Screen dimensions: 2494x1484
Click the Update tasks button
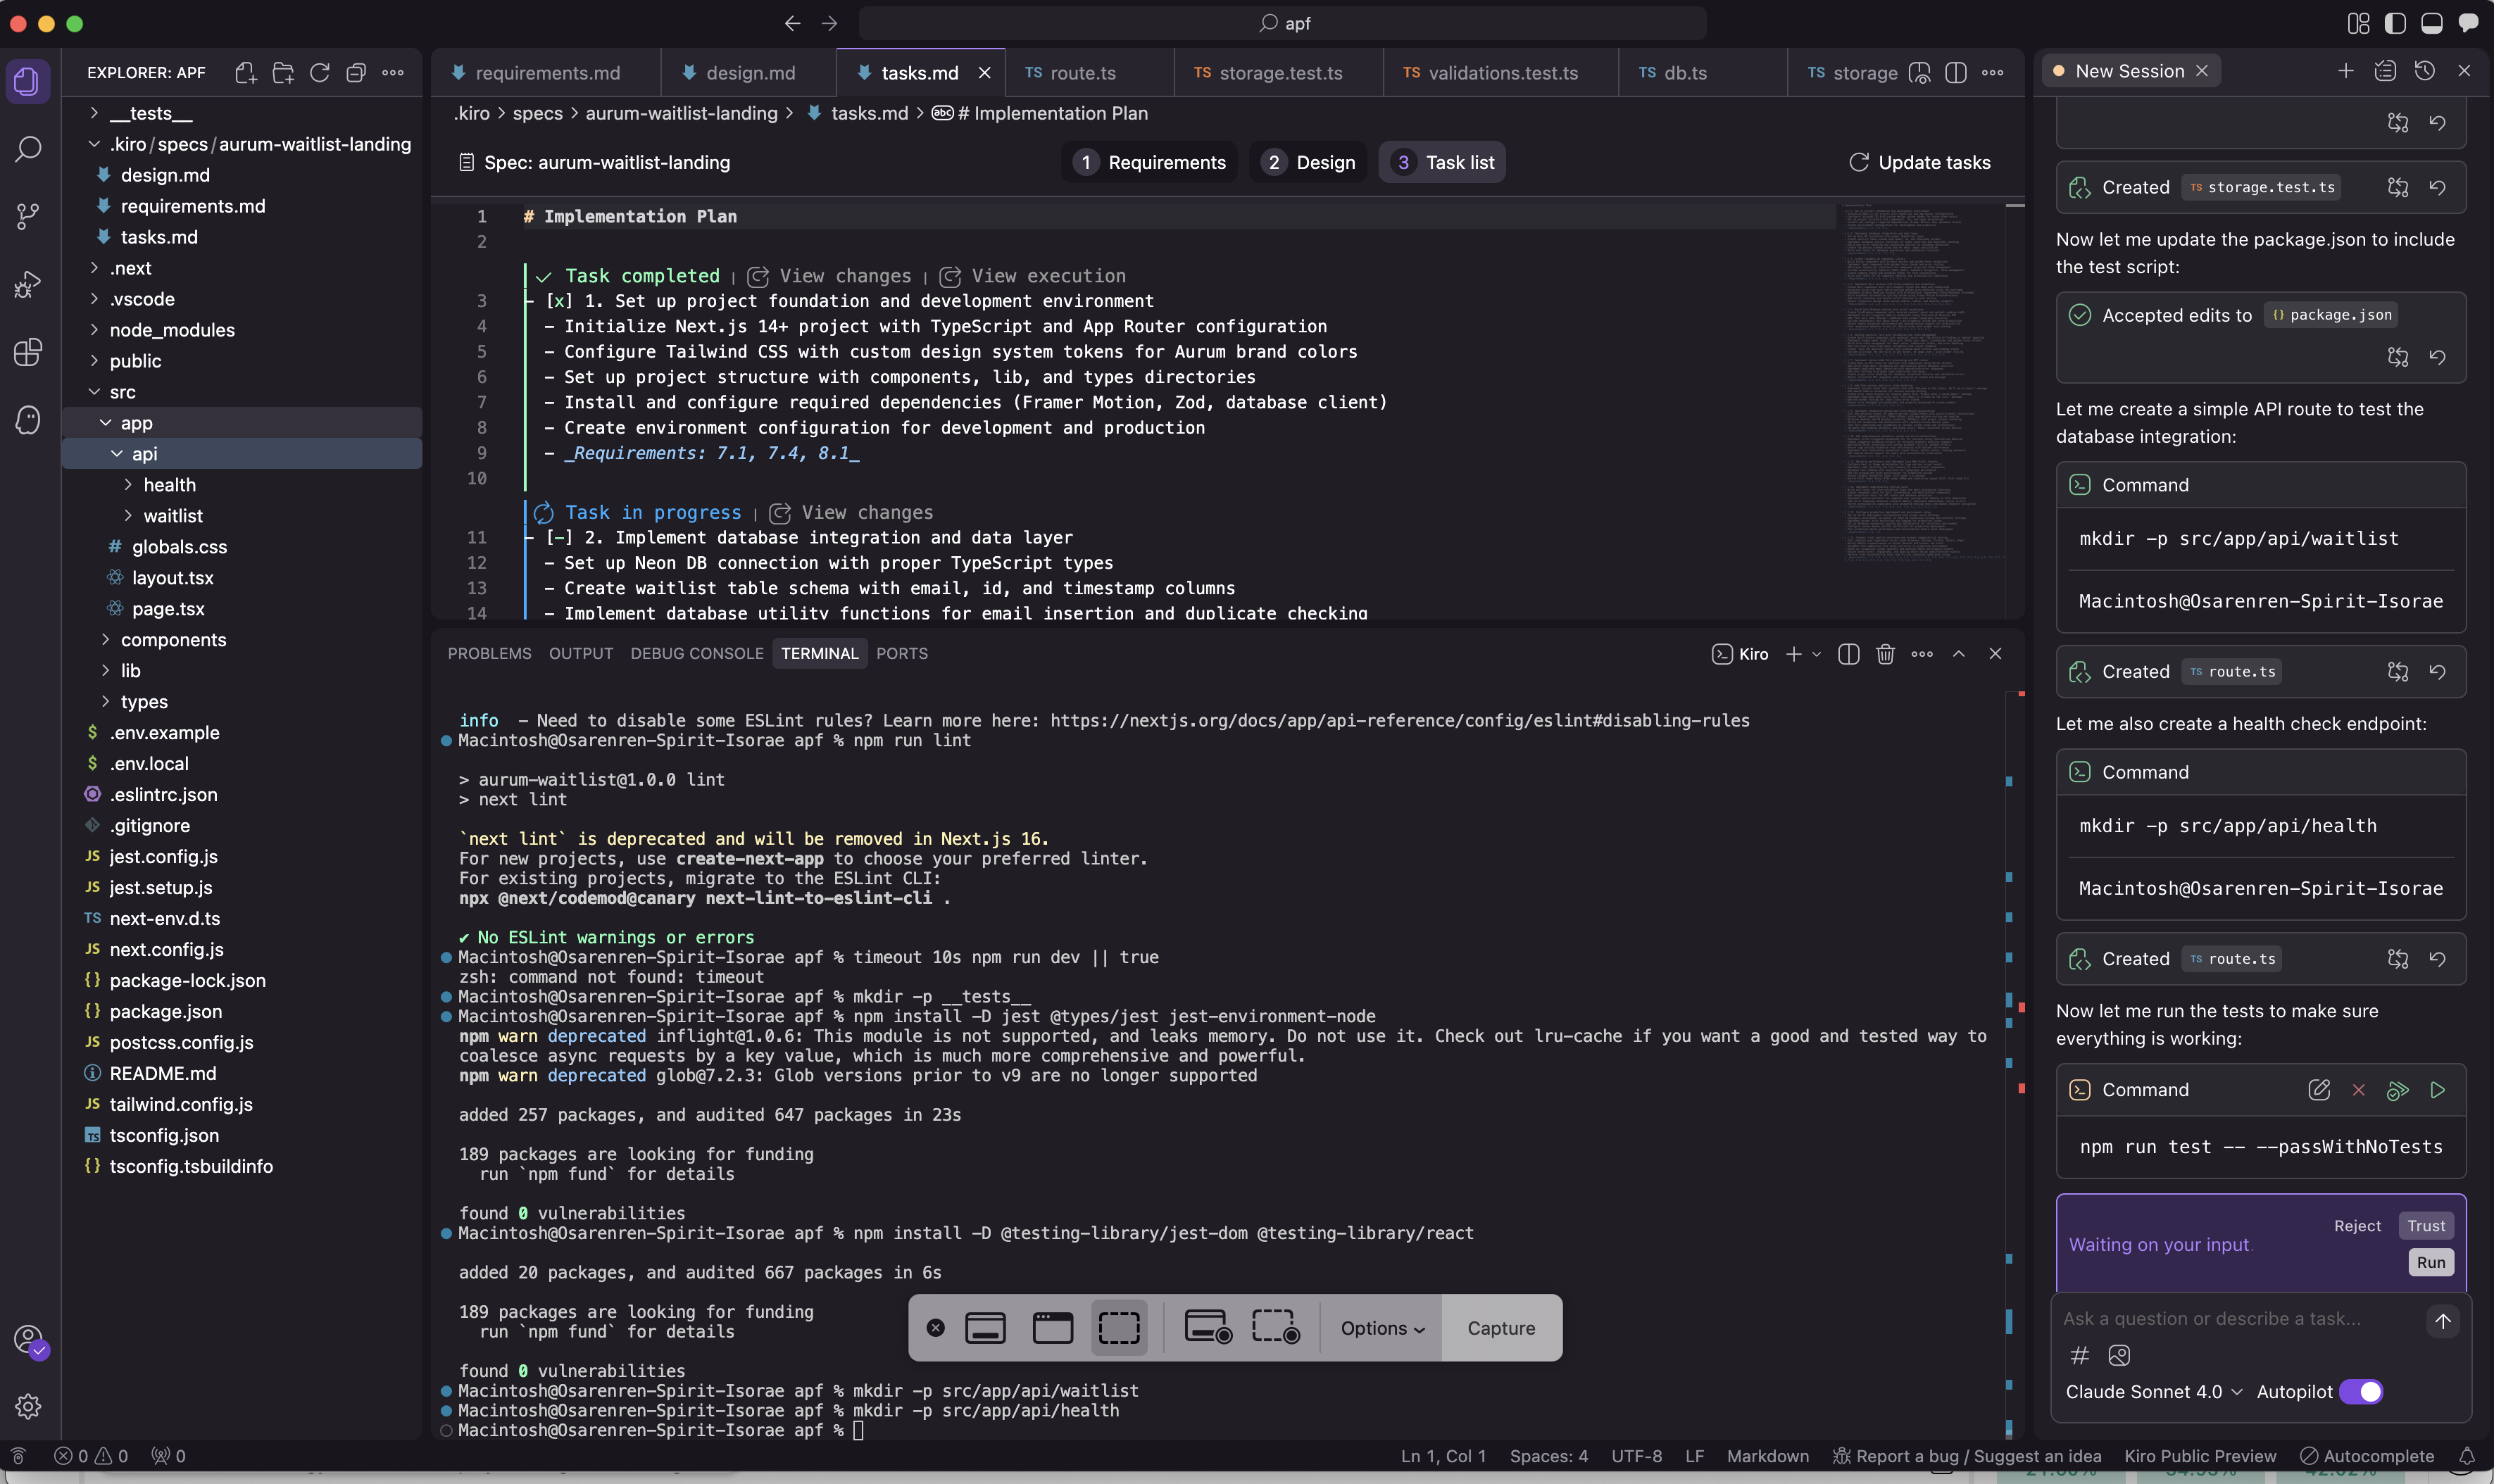pos(1919,162)
